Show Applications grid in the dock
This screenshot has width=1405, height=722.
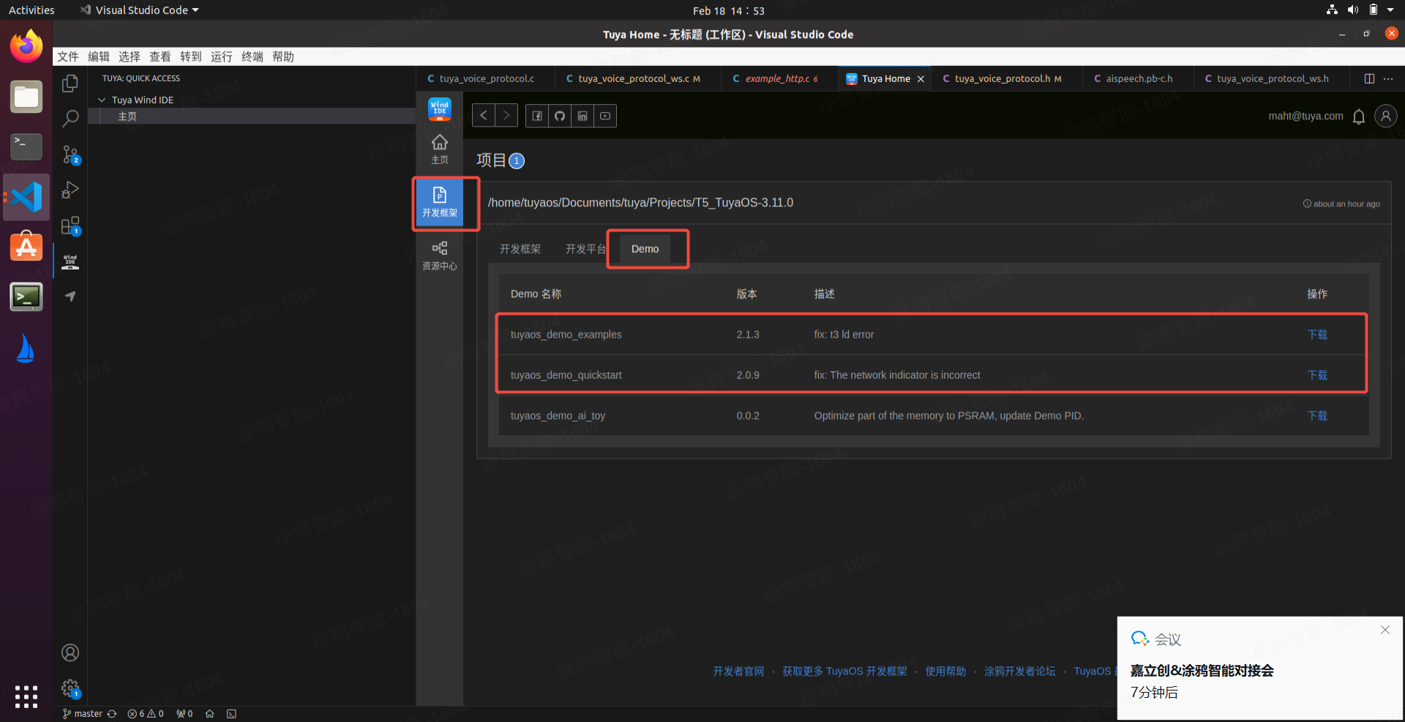click(26, 696)
